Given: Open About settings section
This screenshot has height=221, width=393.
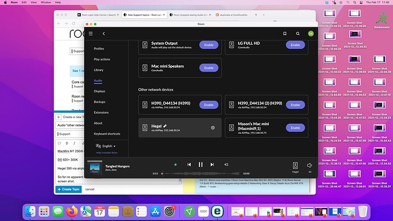Looking at the screenshot, I should (x=98, y=123).
